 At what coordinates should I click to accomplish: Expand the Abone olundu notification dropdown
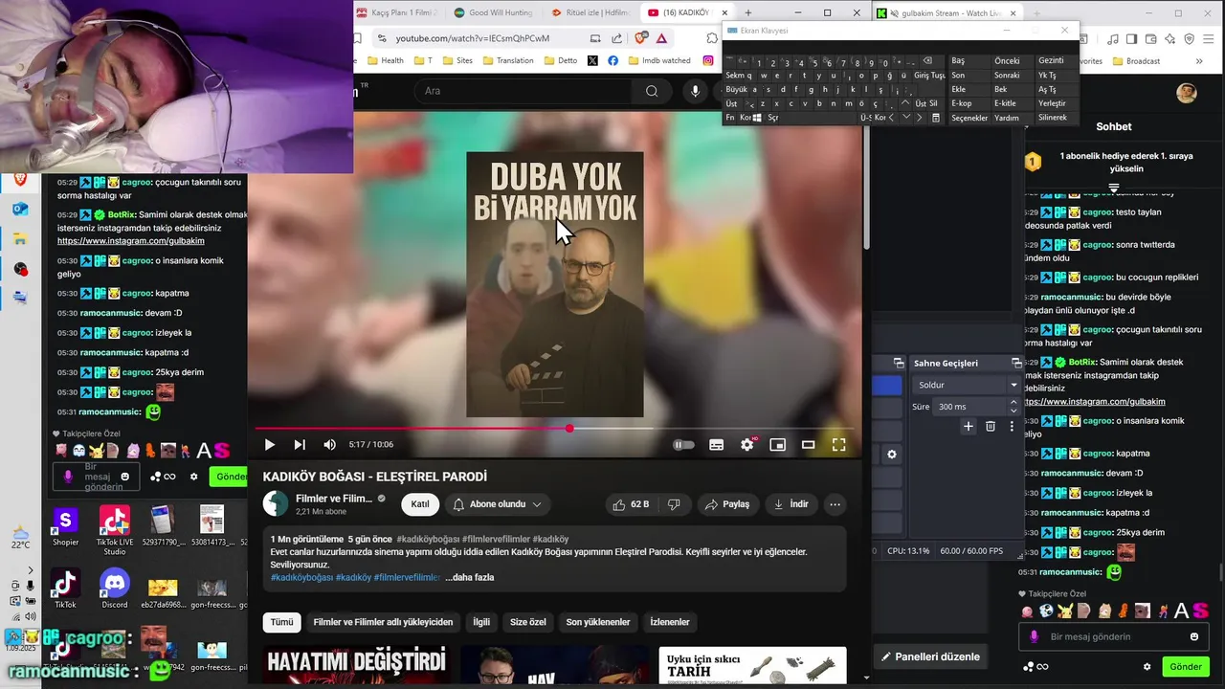click(498, 504)
